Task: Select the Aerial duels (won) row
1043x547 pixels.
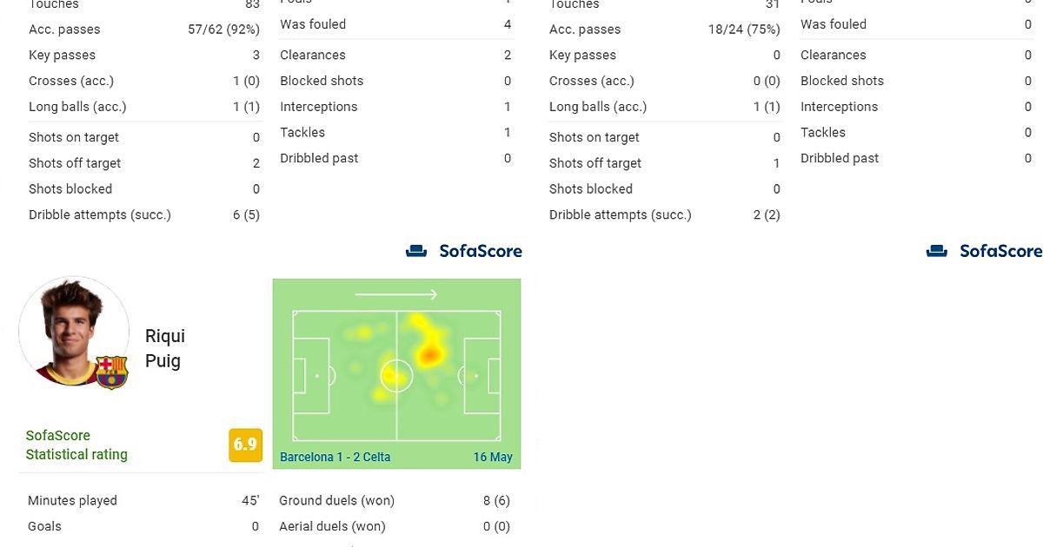Action: pyautogui.click(x=395, y=526)
